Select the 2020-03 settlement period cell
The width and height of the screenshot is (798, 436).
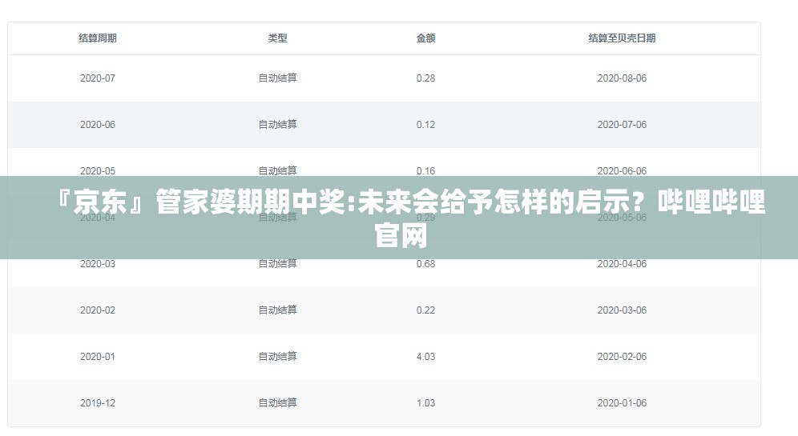click(98, 264)
